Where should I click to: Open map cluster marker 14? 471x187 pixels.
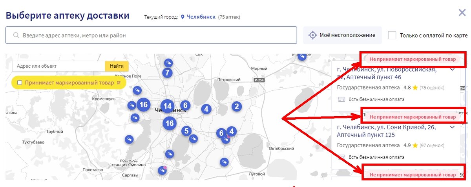point(167,106)
